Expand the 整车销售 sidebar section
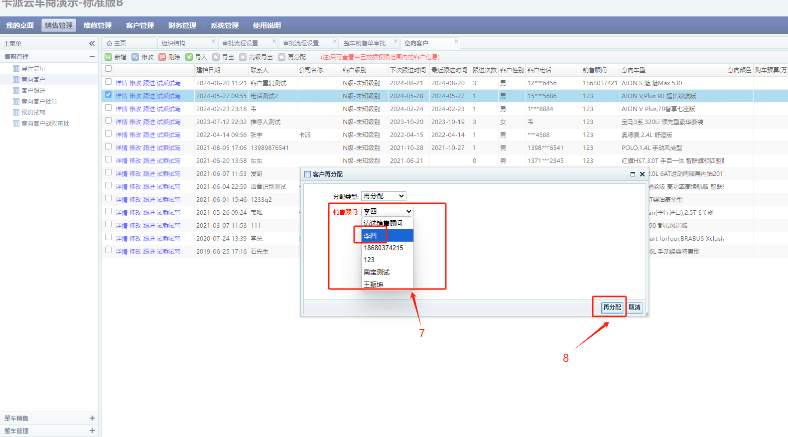788x437 pixels. tap(92, 418)
